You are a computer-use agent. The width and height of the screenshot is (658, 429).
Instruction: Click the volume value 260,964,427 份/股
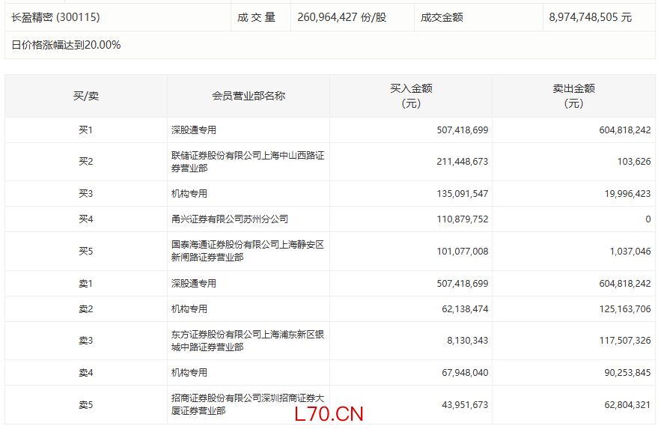coord(341,16)
